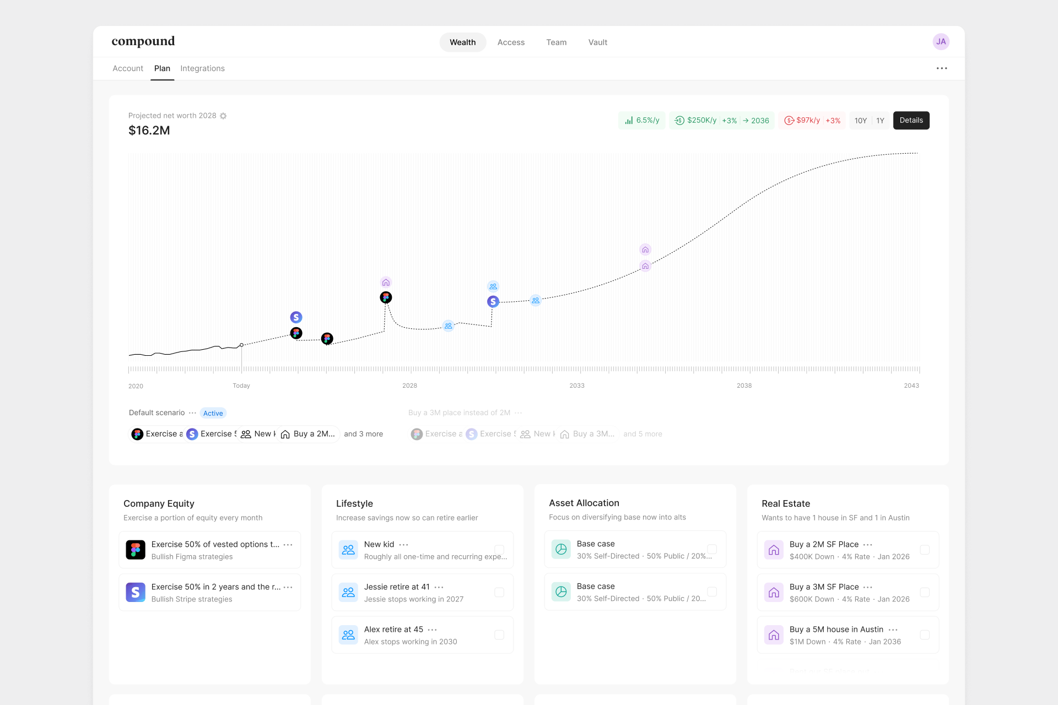Click the compound logo
Screen dimensions: 1058x705
pos(143,41)
